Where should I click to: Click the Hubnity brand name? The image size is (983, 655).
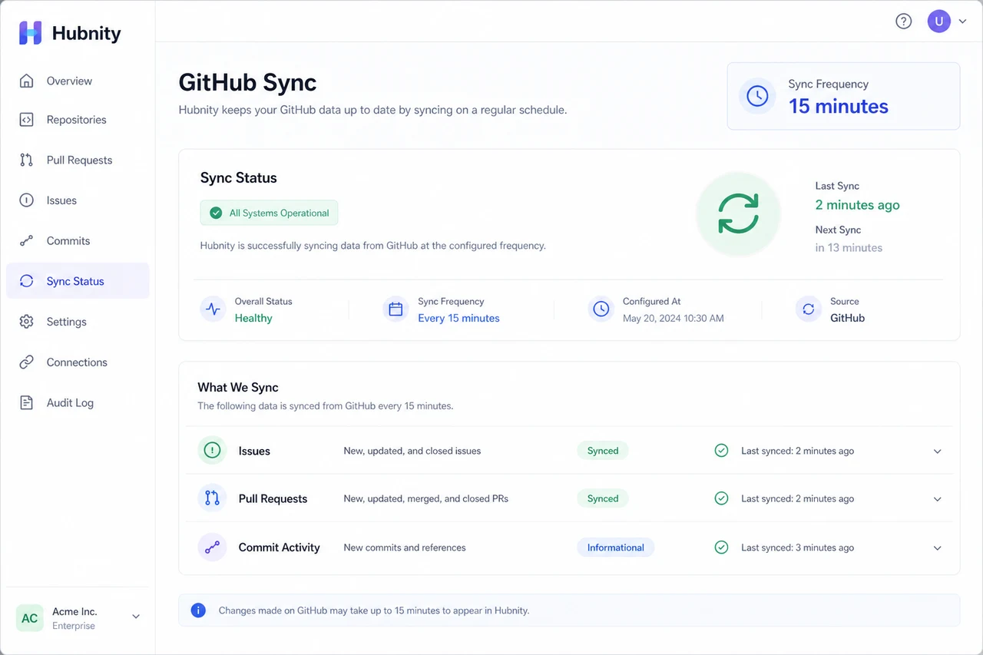click(87, 33)
